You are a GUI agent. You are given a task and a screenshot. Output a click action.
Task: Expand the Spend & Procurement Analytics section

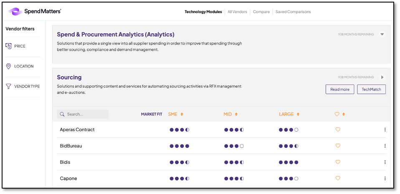click(x=382, y=35)
